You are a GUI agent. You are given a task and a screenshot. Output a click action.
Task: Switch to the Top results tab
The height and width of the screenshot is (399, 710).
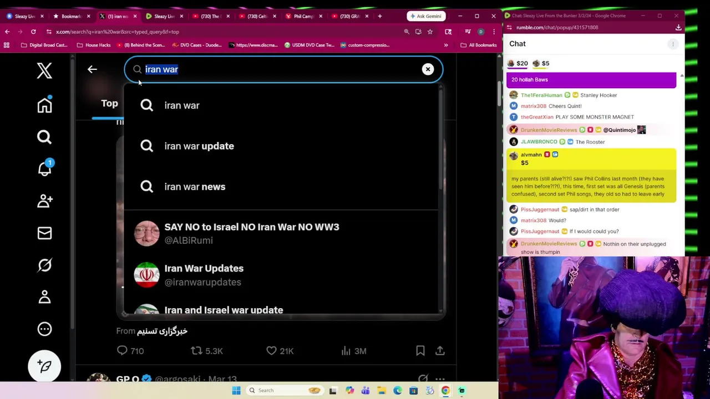(109, 103)
